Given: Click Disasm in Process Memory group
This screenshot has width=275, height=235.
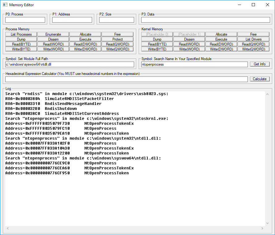Looking at the screenshot, I should click(53, 39).
